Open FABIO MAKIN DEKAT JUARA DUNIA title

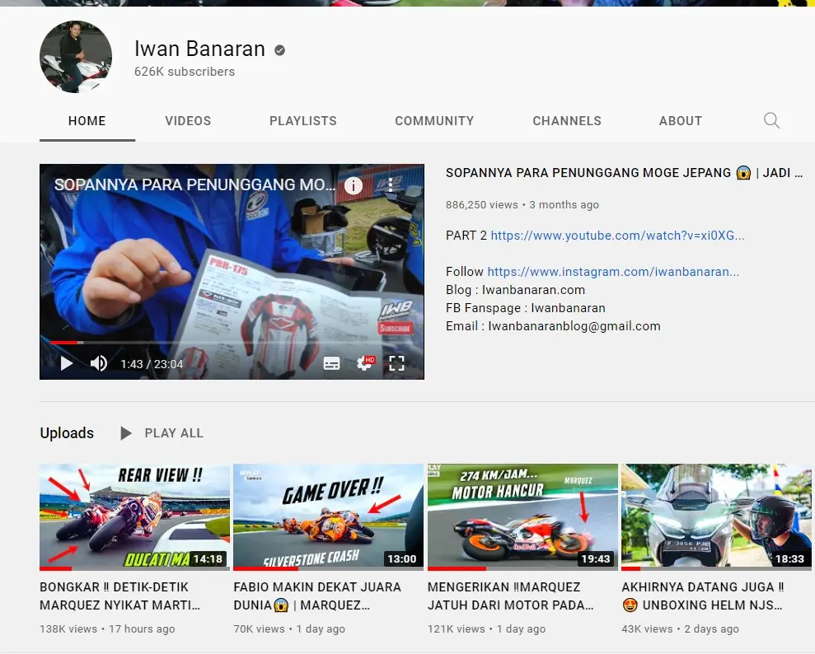317,596
